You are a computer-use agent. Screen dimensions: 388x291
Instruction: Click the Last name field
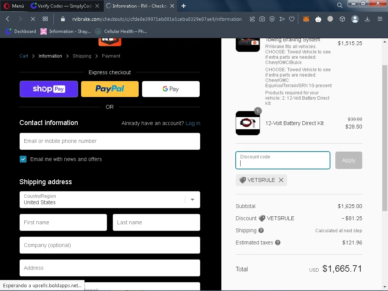156,222
